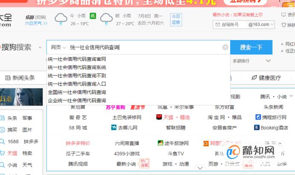Open the @163.com mail domain dropdown
This screenshot has width=295, height=175.
pyautogui.click(x=272, y=25)
